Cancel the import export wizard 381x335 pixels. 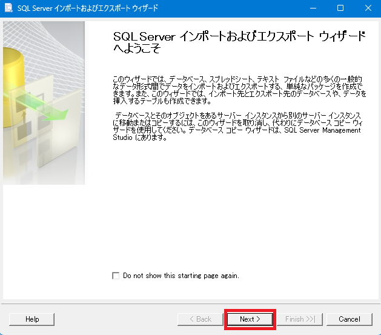click(349, 319)
